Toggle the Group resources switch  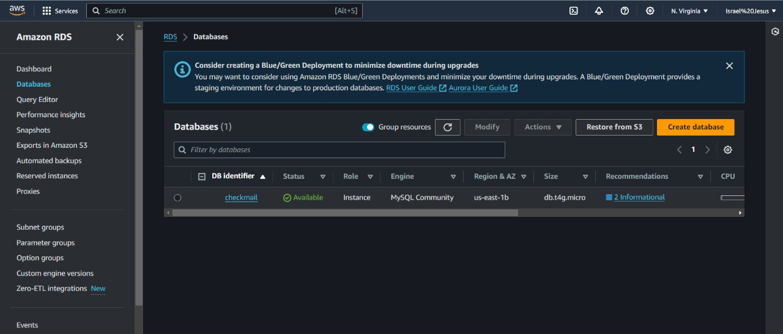tap(368, 127)
